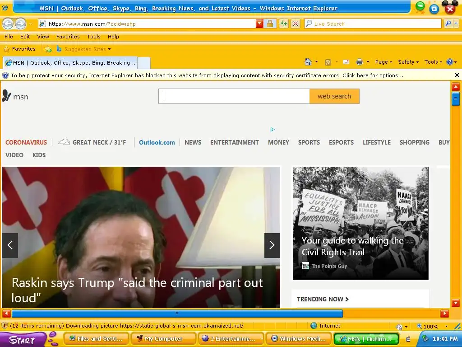Select the MSN browser tab

[70, 62]
